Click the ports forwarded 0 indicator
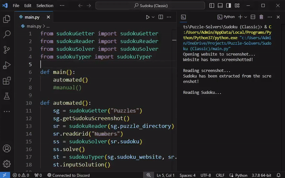Screen dimensions: 285x178 click(x=38, y=175)
